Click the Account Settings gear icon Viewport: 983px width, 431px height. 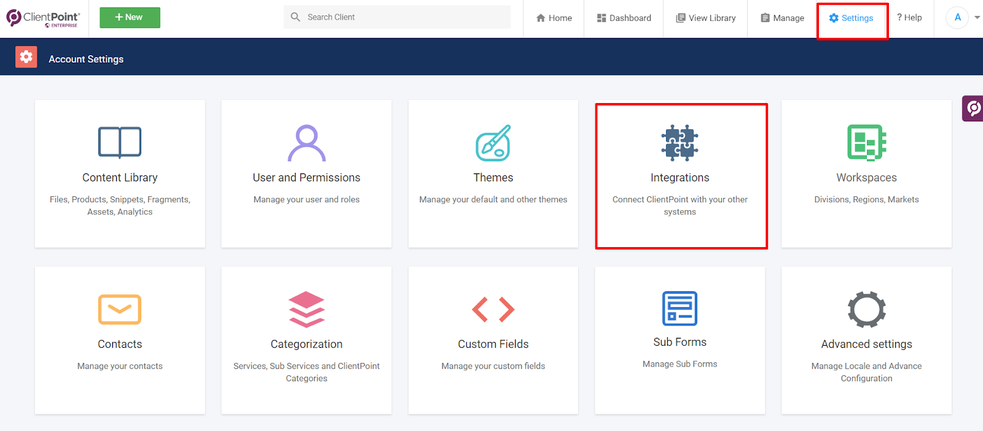coord(26,57)
